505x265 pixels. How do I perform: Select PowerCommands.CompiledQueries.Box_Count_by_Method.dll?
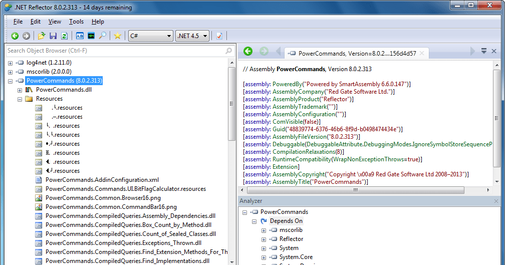(x=128, y=225)
